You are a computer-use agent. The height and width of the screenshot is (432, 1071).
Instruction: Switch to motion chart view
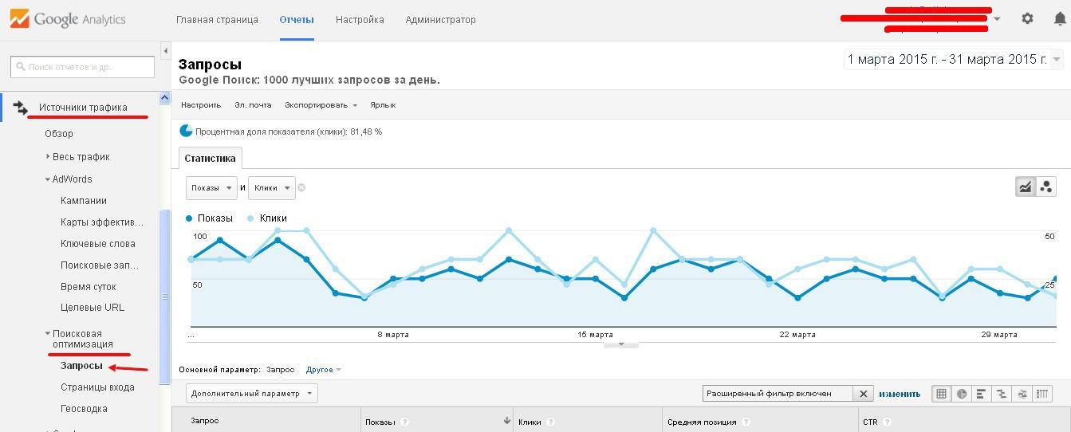[x=1046, y=187]
